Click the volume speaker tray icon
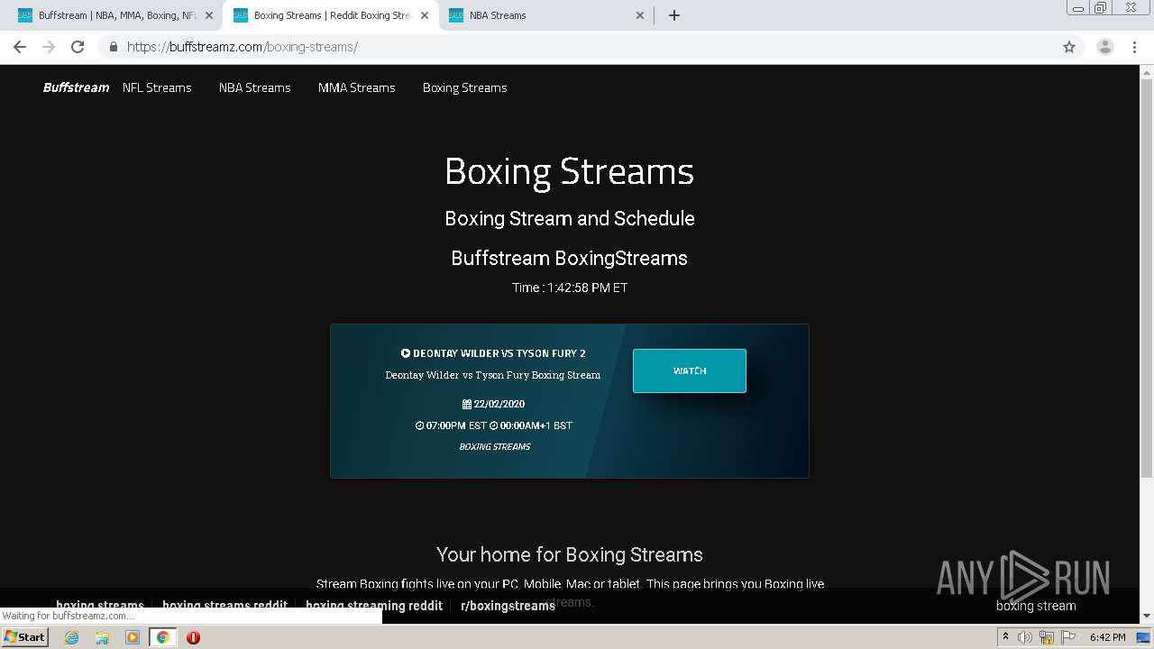Viewport: 1154px width, 649px height. click(x=1025, y=637)
